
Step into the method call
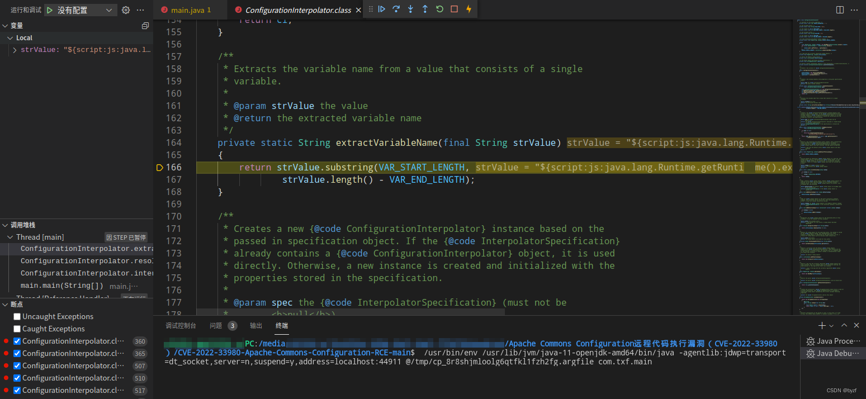pos(411,9)
